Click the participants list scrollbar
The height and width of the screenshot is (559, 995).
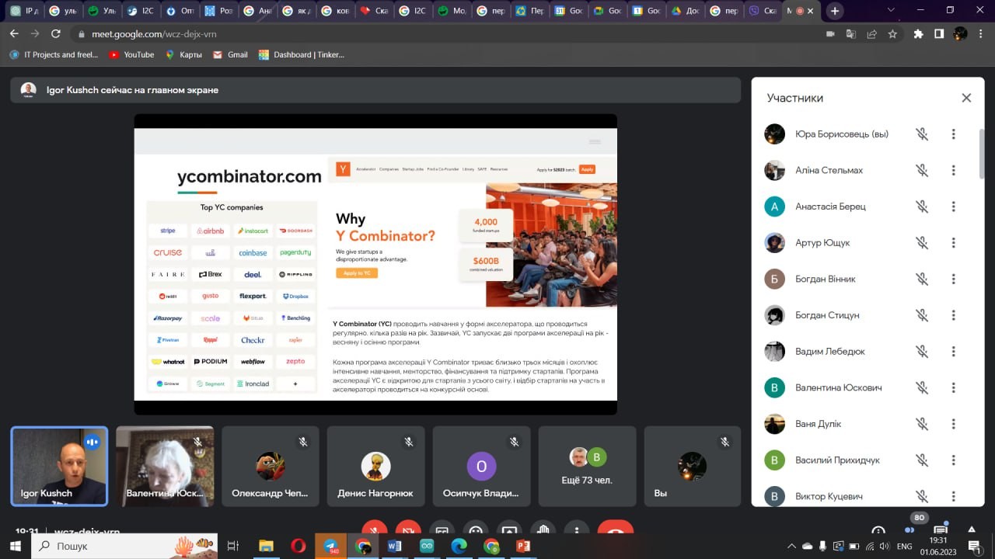tap(981, 154)
